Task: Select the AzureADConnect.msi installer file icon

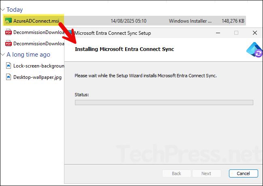Action: point(8,21)
